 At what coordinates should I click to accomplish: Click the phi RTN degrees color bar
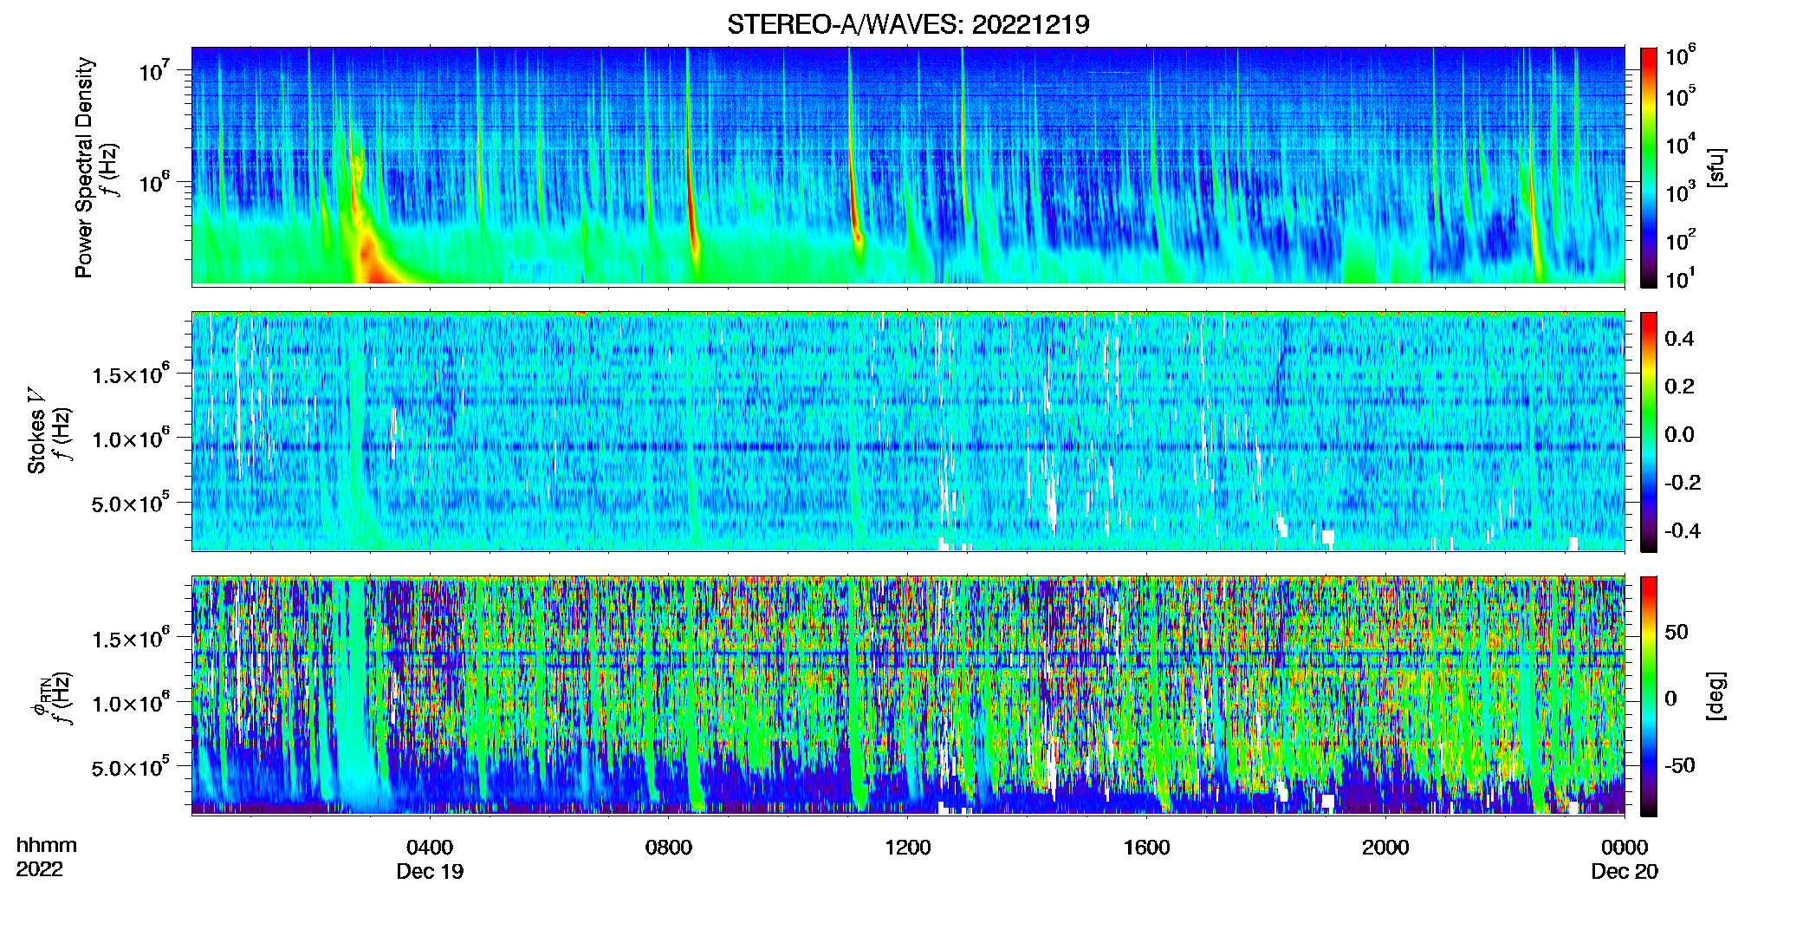pos(1648,696)
